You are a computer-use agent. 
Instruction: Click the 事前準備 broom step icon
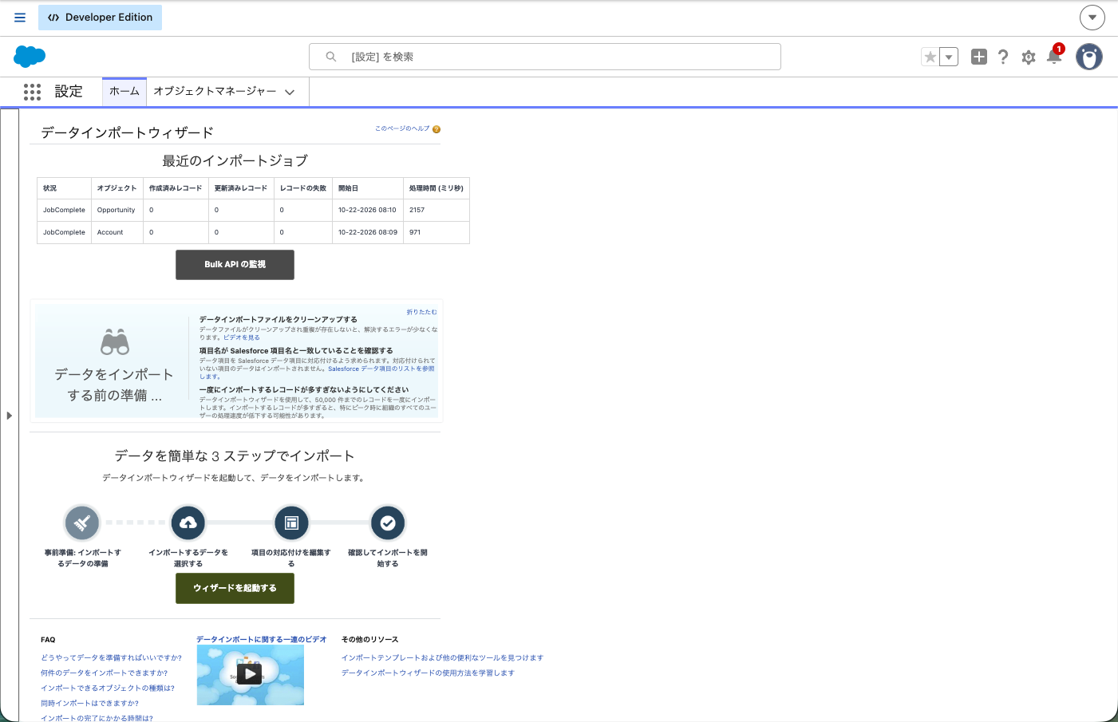point(82,523)
